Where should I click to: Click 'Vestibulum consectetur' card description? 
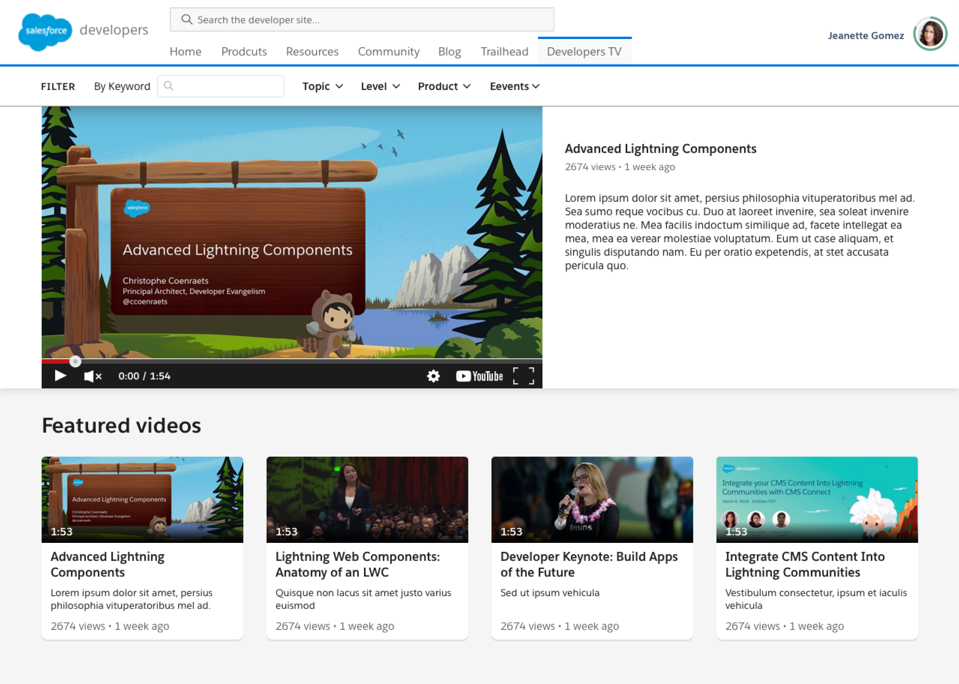pyautogui.click(x=816, y=599)
